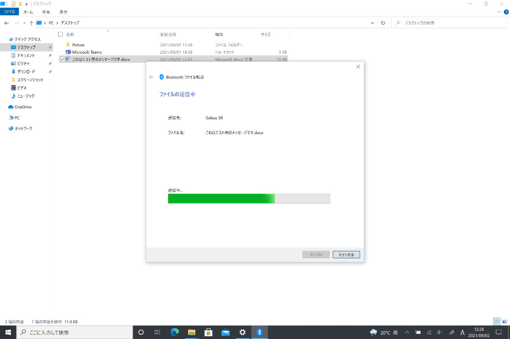The width and height of the screenshot is (510, 339).
Task: Sort by the サイズ column header
Action: coord(274,35)
